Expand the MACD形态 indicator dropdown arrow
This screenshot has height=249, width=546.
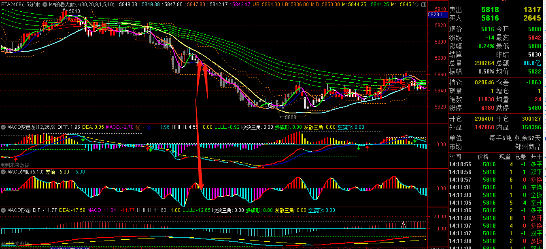point(3,210)
